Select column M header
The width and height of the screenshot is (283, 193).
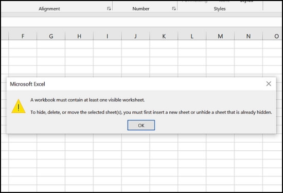(x=220, y=36)
